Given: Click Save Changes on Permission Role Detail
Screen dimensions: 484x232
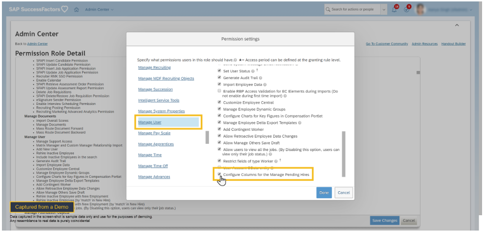Looking at the screenshot, I should point(385,220).
